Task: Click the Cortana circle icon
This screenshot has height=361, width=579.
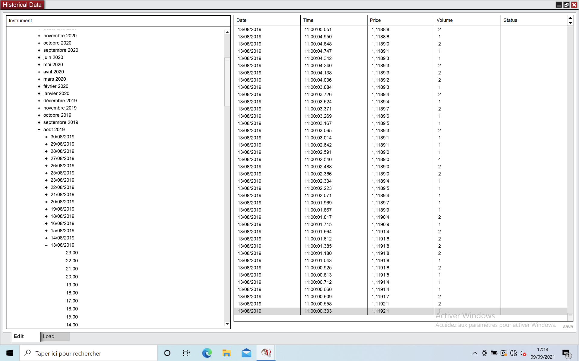Action: 167,353
